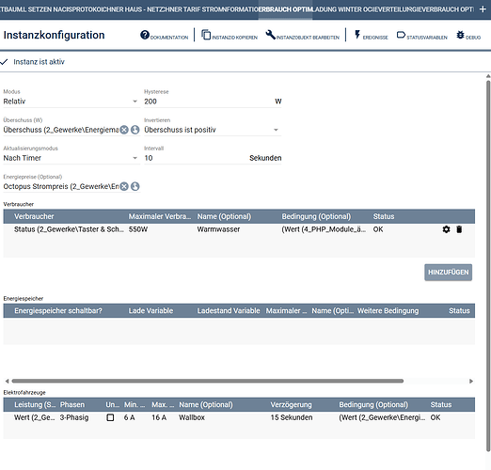Delete the Warmwasser consumer via trash icon
The height and width of the screenshot is (470, 491).
pyautogui.click(x=459, y=229)
